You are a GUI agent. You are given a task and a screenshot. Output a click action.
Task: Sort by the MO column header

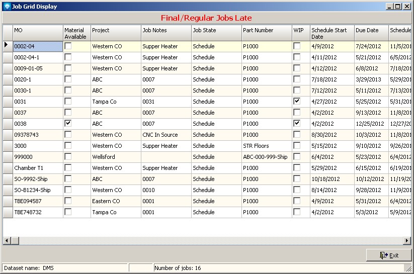coord(37,33)
